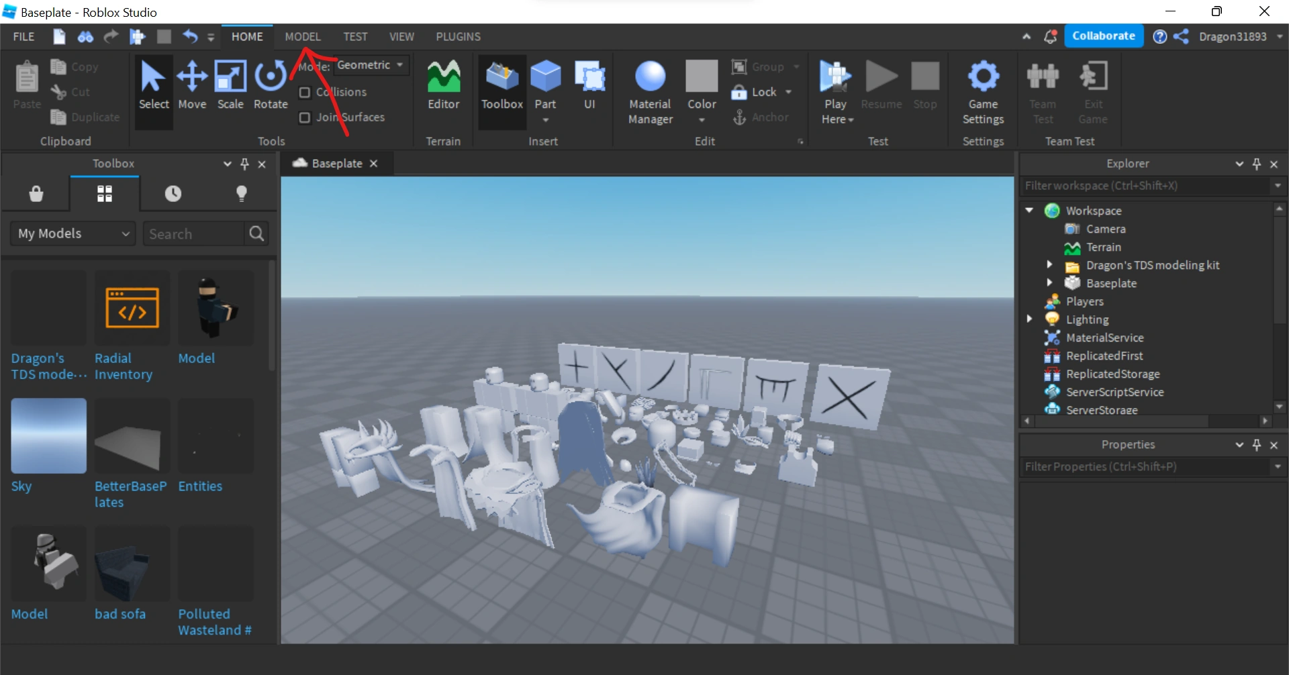Click the Polluted Wasteland model link
The image size is (1289, 675).
pyautogui.click(x=215, y=622)
